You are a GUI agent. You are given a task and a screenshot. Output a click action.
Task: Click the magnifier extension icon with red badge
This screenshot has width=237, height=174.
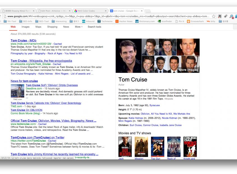(x=232, y=16)
